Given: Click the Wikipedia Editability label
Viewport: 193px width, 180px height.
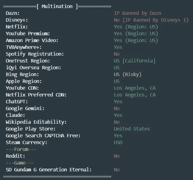Looking at the screenshot, I should coord(36,122).
